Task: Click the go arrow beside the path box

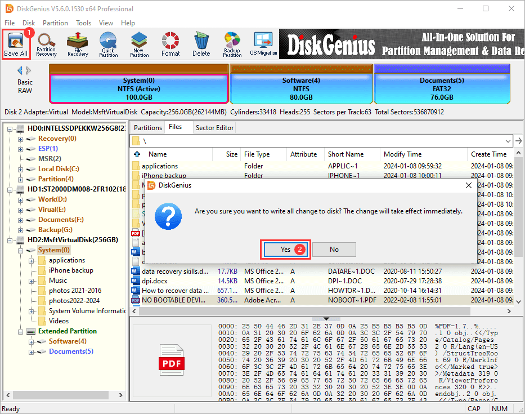Action: [519, 141]
